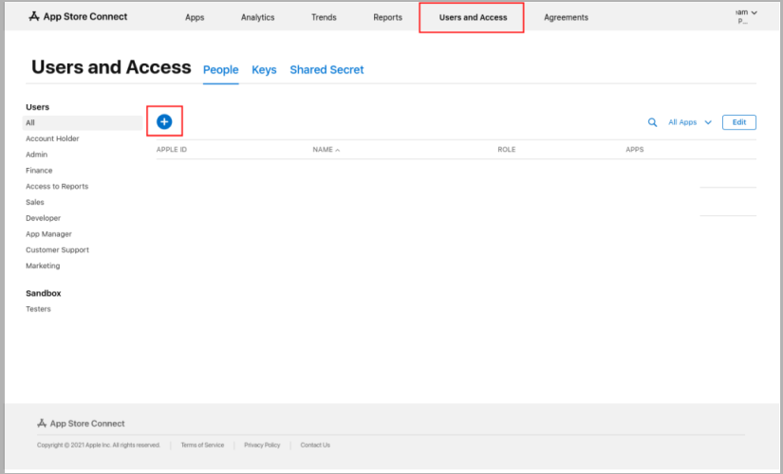
Task: Open Sandbox Testers list
Action: 38,309
